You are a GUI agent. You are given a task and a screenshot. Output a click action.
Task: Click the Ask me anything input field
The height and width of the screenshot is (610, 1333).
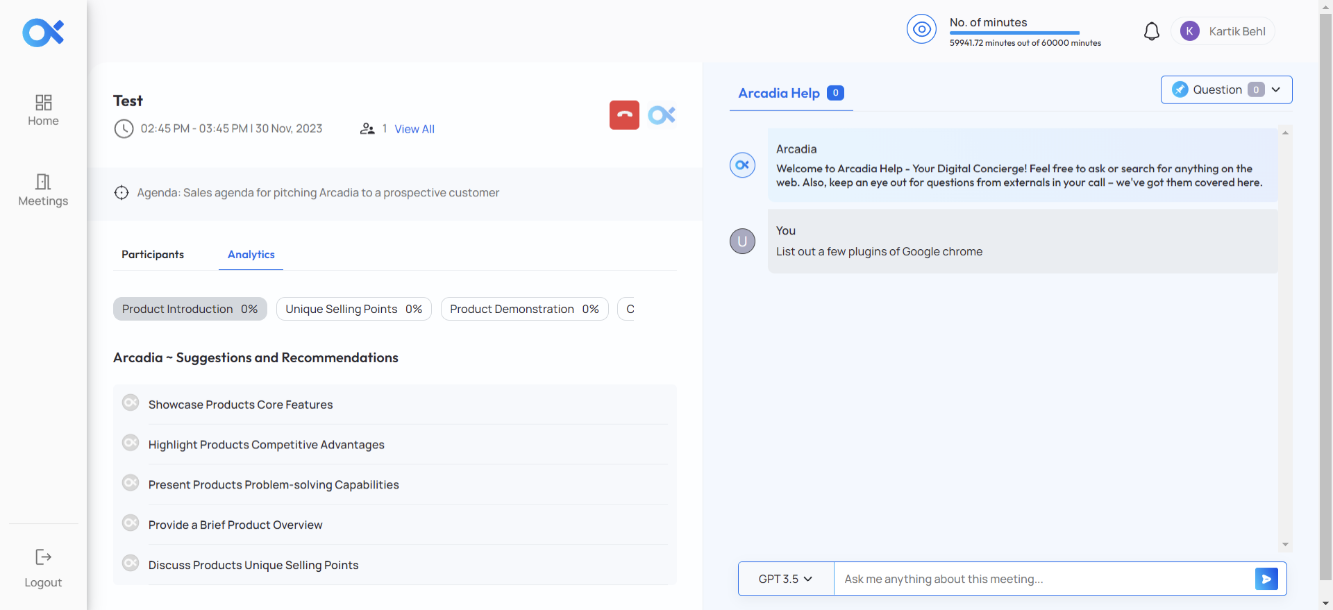tap(1044, 579)
